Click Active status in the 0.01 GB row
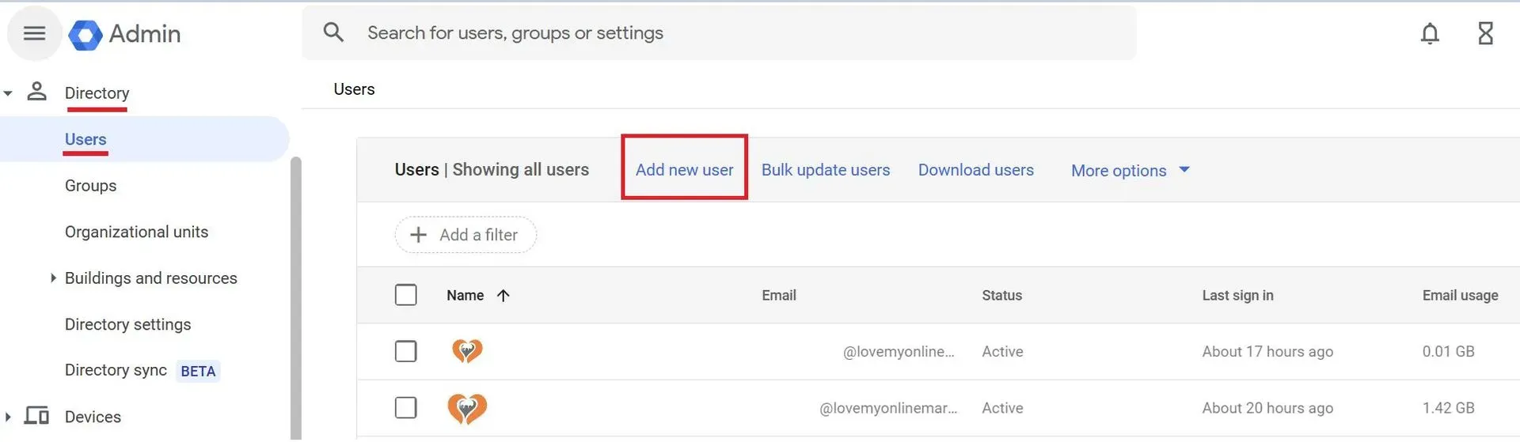The image size is (1520, 442). (x=1002, y=352)
